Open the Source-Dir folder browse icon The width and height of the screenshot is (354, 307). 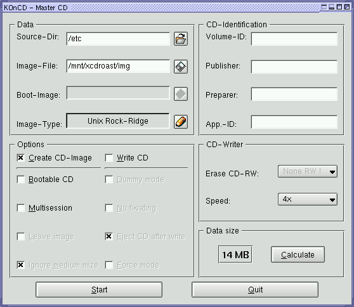[x=181, y=39]
